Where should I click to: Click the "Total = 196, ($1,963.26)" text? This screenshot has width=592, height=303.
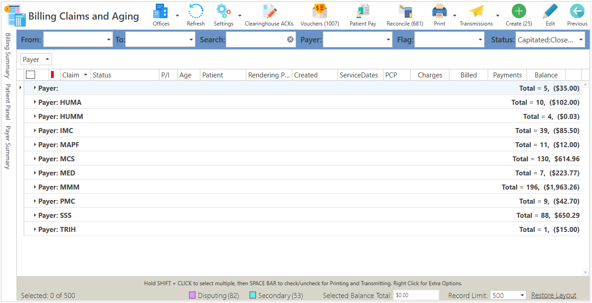[x=541, y=187]
